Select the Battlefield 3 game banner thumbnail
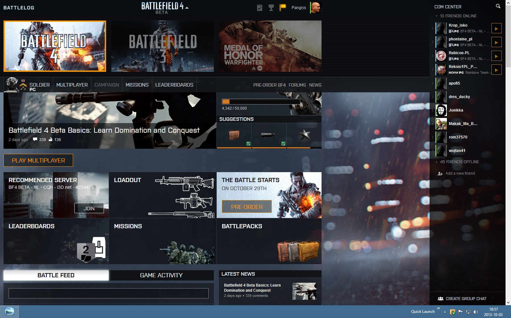 coord(162,46)
